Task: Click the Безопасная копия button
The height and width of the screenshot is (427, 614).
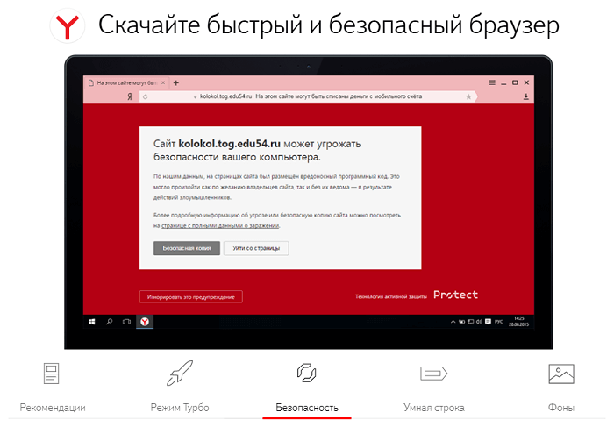Action: tap(187, 248)
